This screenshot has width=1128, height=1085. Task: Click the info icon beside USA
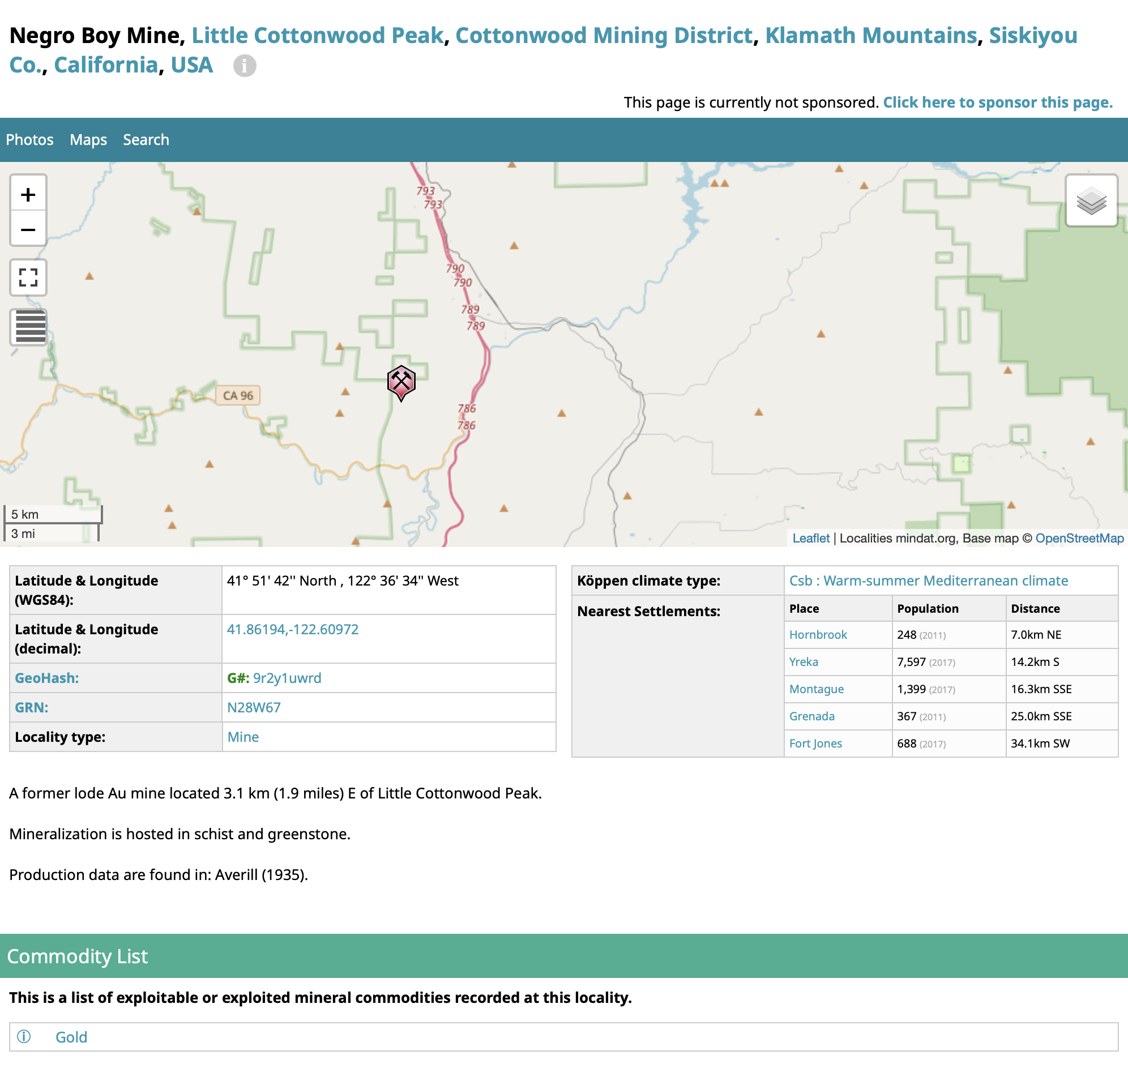pos(245,66)
